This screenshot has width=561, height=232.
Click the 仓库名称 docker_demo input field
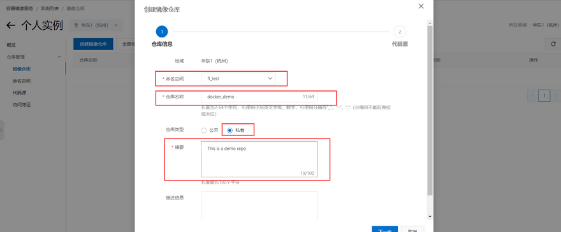[259, 97]
